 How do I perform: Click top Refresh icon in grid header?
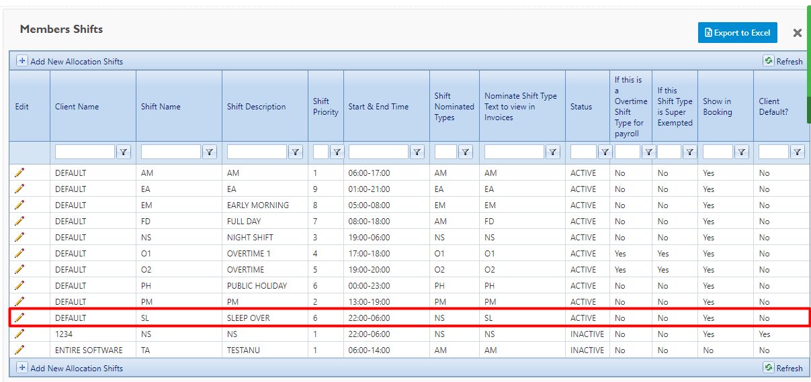(x=769, y=60)
